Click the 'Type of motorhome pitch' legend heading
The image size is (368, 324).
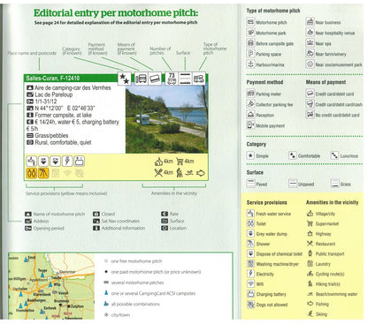point(273,11)
